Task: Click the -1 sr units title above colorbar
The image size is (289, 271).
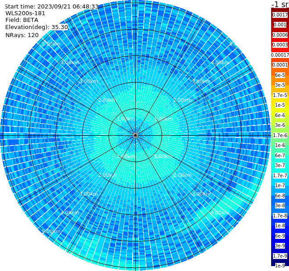Action: pyautogui.click(x=280, y=4)
